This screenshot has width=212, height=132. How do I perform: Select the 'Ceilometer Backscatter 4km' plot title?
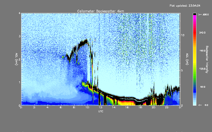pyautogui.click(x=100, y=11)
